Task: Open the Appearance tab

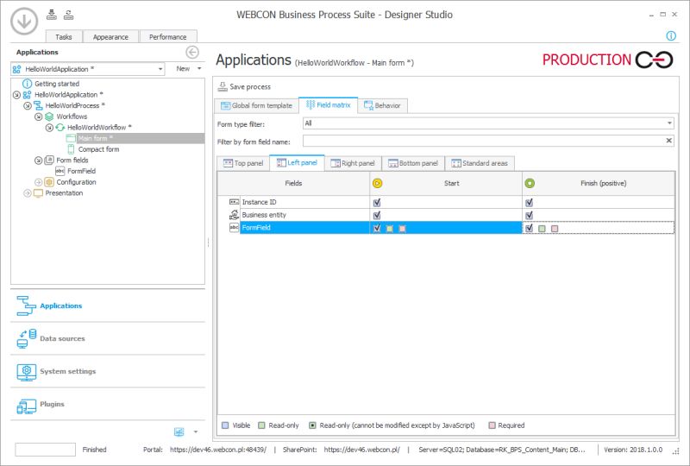Action: pyautogui.click(x=110, y=37)
